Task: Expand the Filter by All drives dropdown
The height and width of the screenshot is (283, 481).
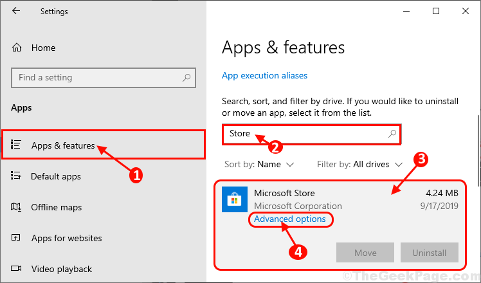Action: click(x=360, y=165)
